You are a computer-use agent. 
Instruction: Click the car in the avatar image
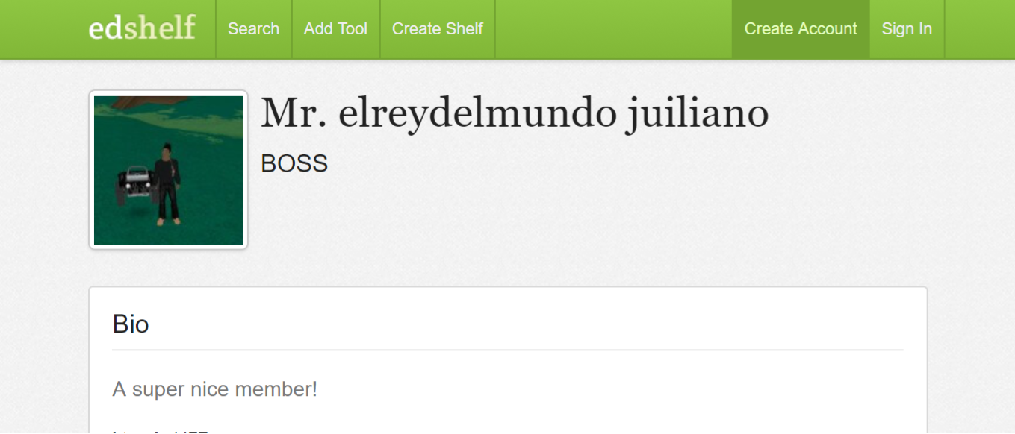134,188
